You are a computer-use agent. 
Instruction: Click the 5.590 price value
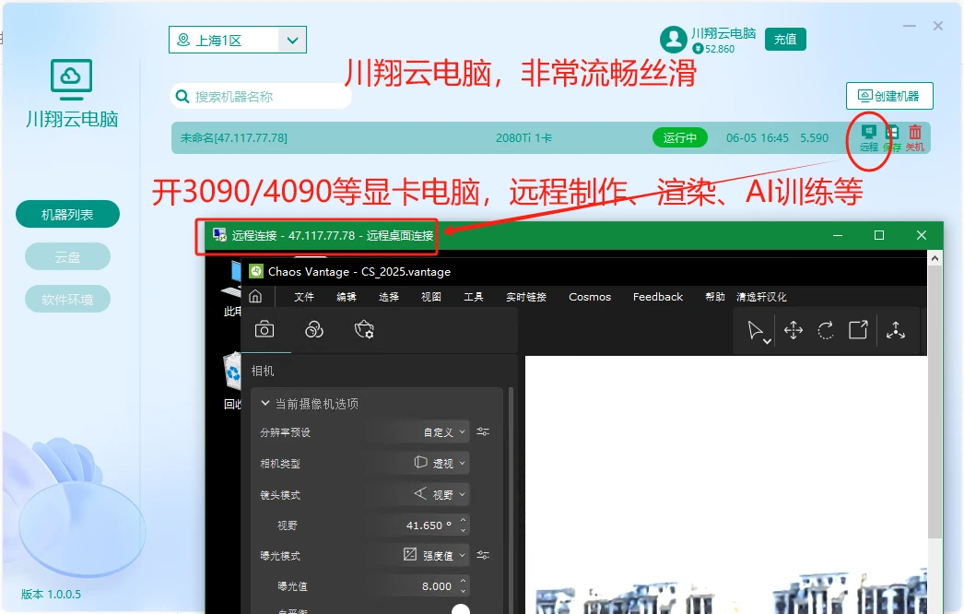[x=814, y=137]
